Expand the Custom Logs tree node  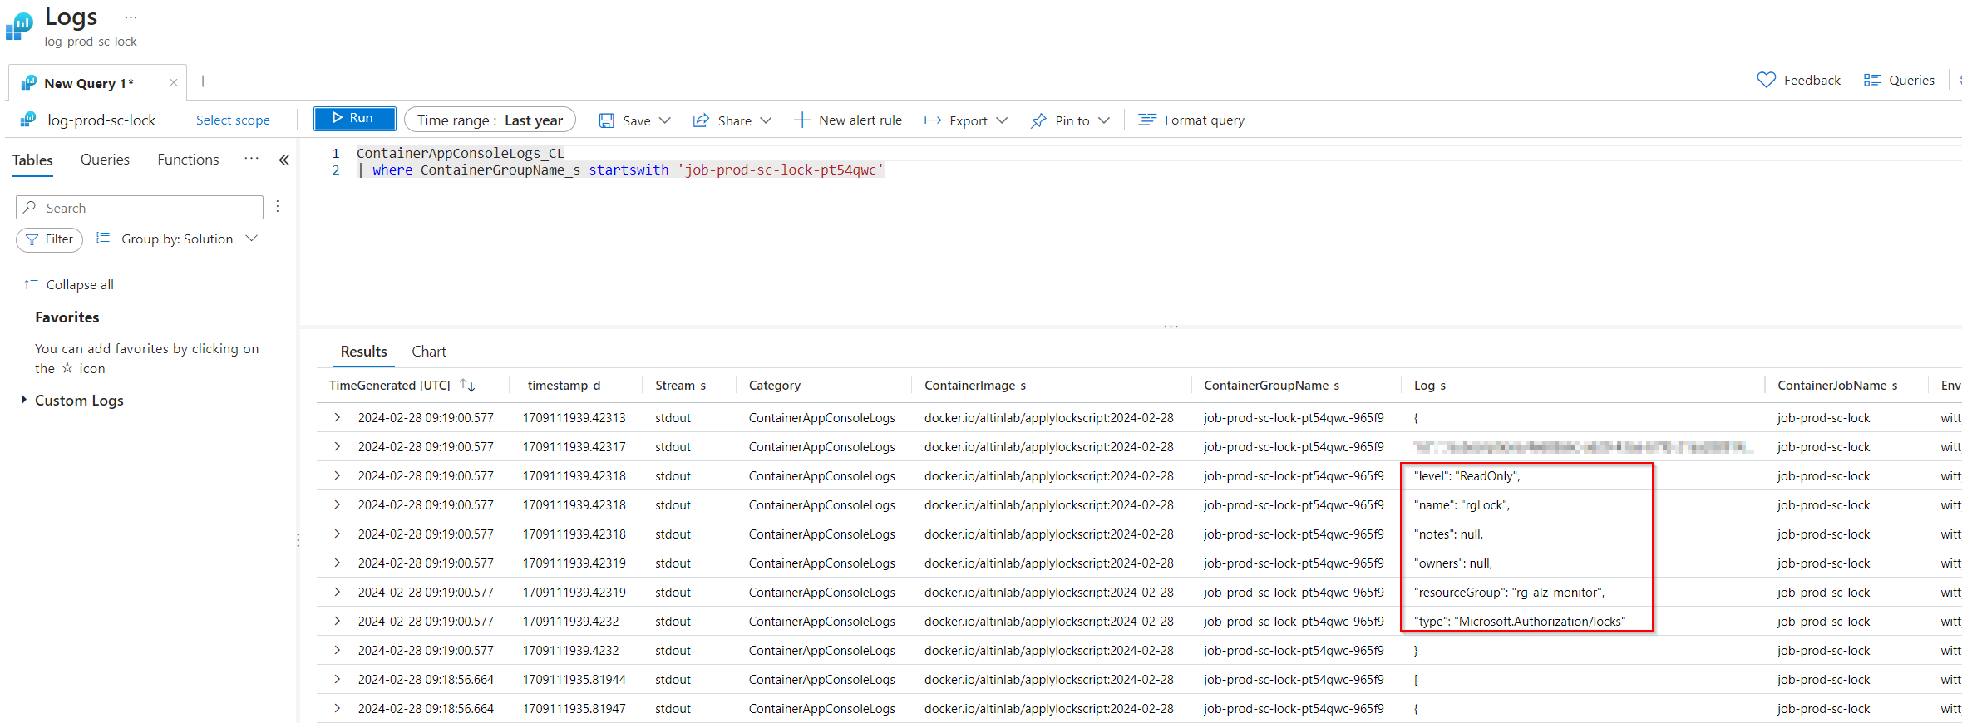coord(24,400)
